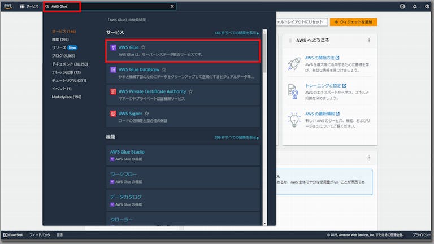The width and height of the screenshot is (434, 244).
Task: Click the magnifier icon in search bar
Action: pyautogui.click(x=47, y=6)
